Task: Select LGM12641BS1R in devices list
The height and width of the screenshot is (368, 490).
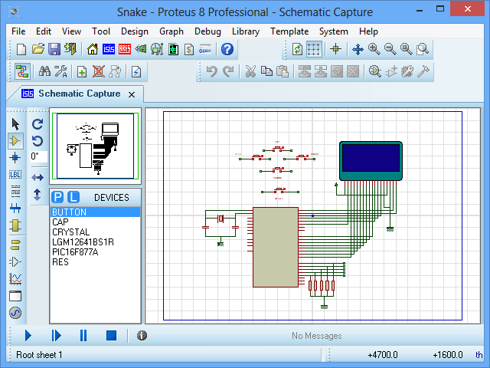Action: [95, 242]
